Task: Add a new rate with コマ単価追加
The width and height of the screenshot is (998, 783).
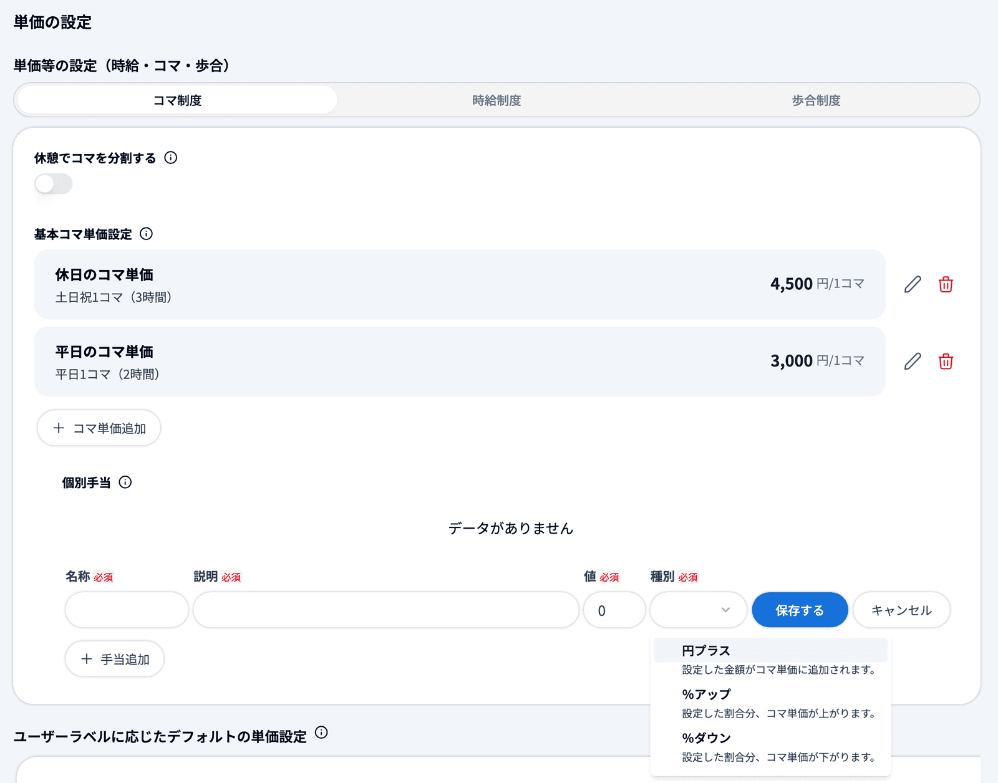Action: click(99, 428)
